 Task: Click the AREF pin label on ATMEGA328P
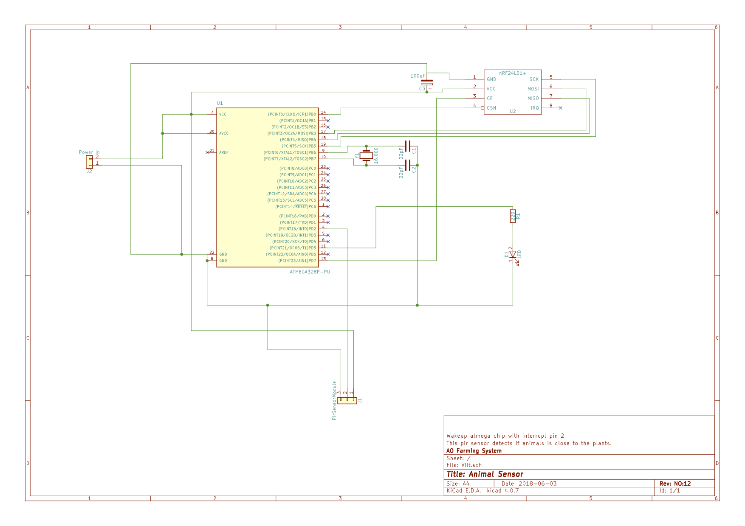pos(224,152)
